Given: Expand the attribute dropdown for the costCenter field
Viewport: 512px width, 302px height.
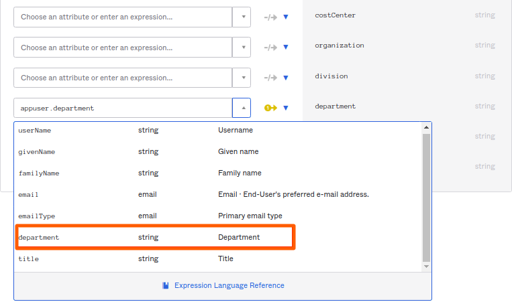Looking at the screenshot, I should [242, 17].
